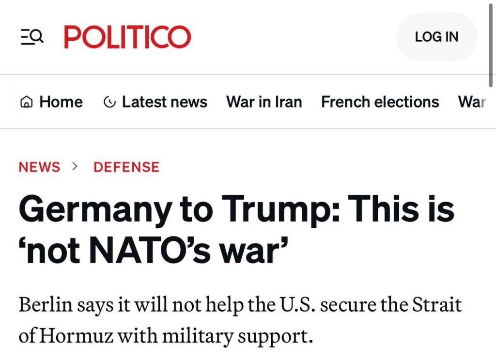Open the French elections nav item
The width and height of the screenshot is (496, 363).
click(x=380, y=102)
